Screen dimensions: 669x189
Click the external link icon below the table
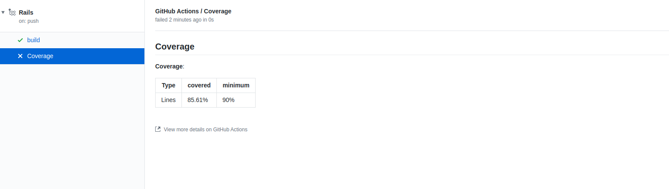pyautogui.click(x=158, y=129)
